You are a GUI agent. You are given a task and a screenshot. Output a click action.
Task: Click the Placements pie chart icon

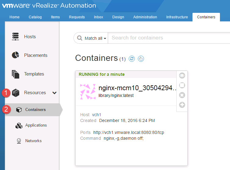click(x=15, y=55)
